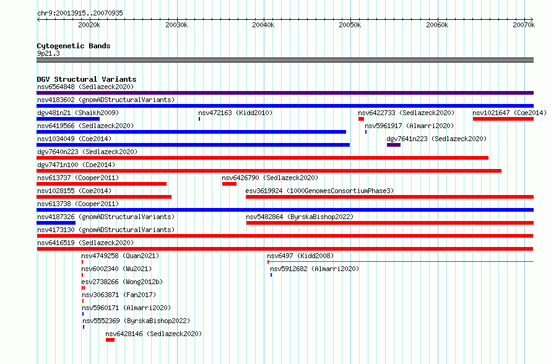Image resolution: width=551 pixels, height=364 pixels.
Task: Open the nsv613738 (Cooper2011) label
Action: point(78,204)
